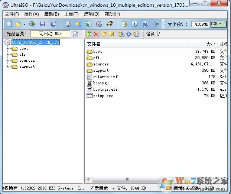This screenshot has width=231, height=194.
Task: Open the 文件(F) menu
Action: click(12, 14)
